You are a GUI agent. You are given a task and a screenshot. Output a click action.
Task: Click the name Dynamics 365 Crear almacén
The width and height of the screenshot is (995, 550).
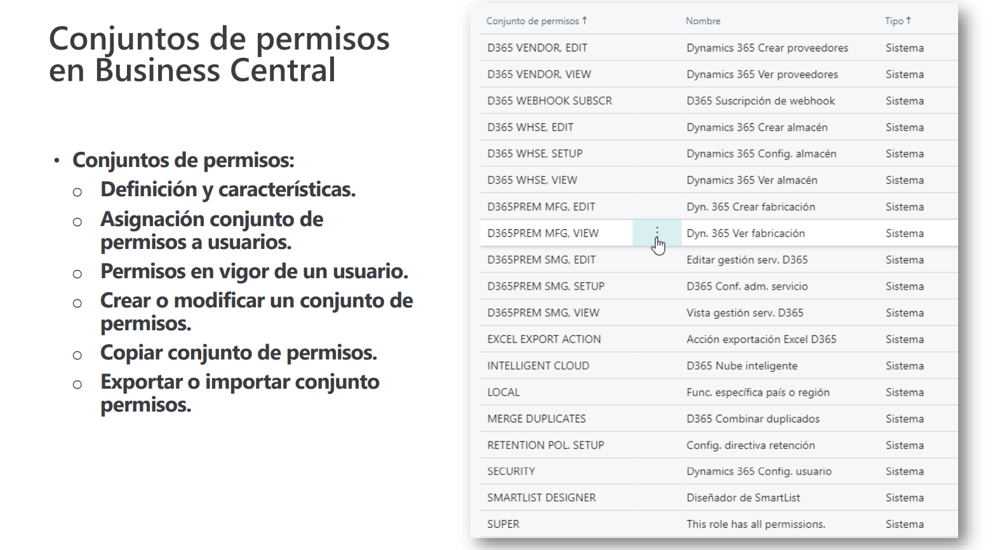tap(757, 127)
